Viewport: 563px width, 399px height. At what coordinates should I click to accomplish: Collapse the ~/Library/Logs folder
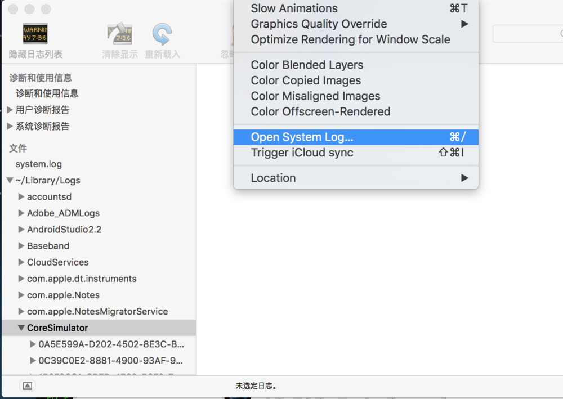tap(10, 180)
